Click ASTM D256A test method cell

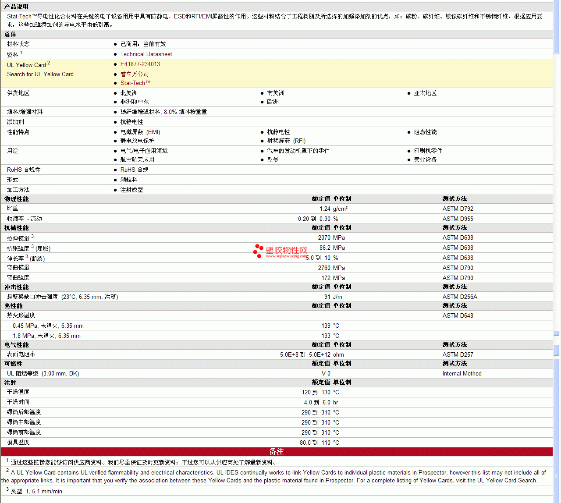[460, 297]
